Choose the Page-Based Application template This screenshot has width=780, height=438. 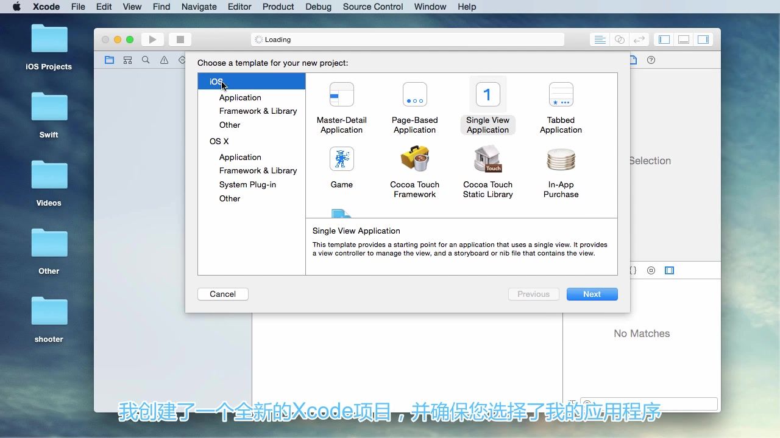click(414, 108)
